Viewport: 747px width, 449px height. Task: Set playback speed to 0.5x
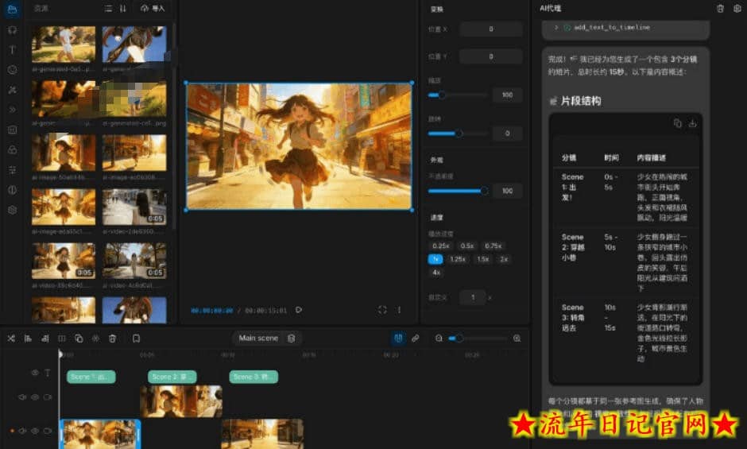(467, 246)
